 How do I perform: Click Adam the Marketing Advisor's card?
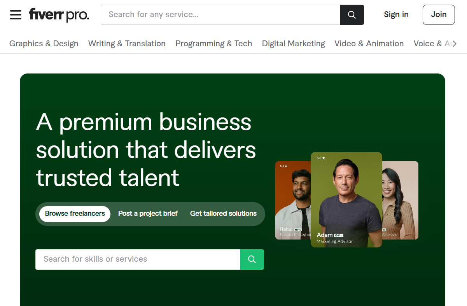[x=346, y=199]
